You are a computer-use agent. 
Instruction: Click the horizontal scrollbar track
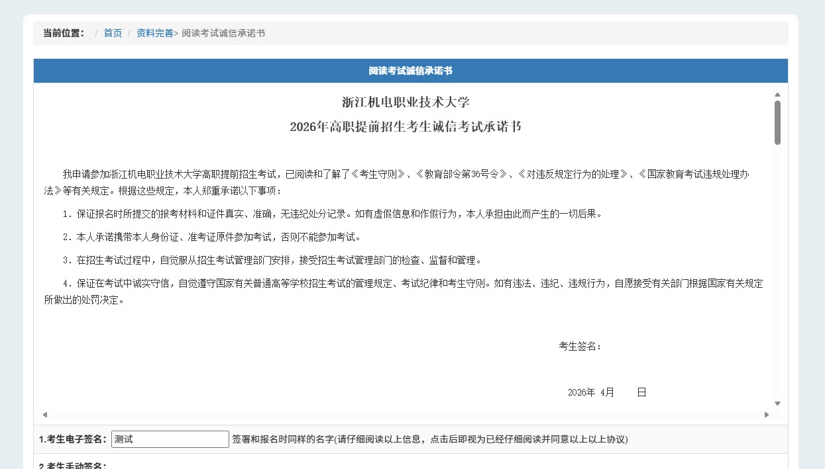tap(406, 415)
